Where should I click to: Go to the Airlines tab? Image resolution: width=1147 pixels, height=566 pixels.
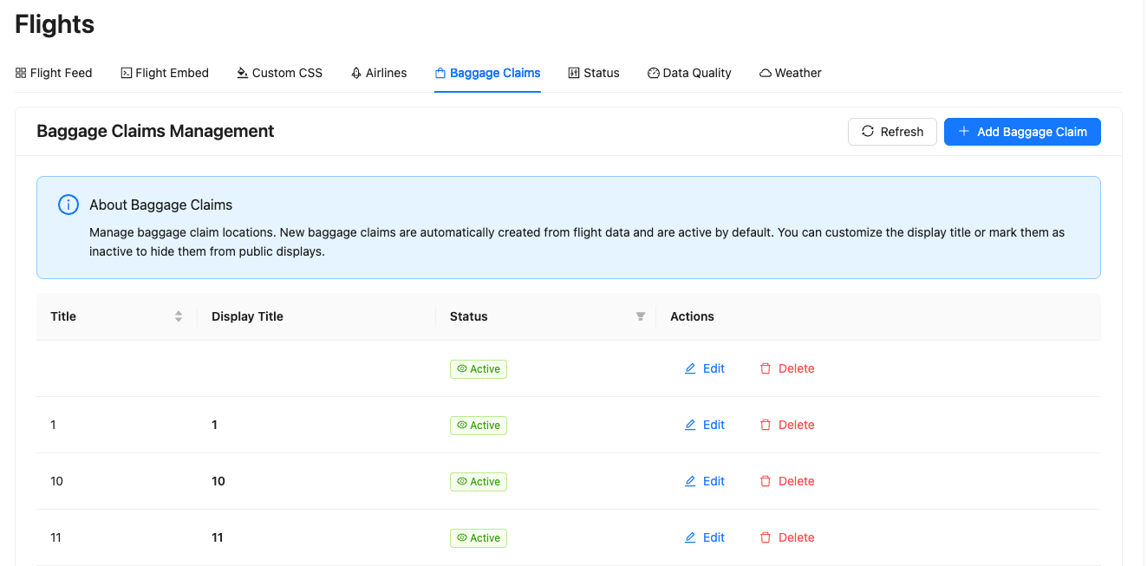(x=379, y=73)
